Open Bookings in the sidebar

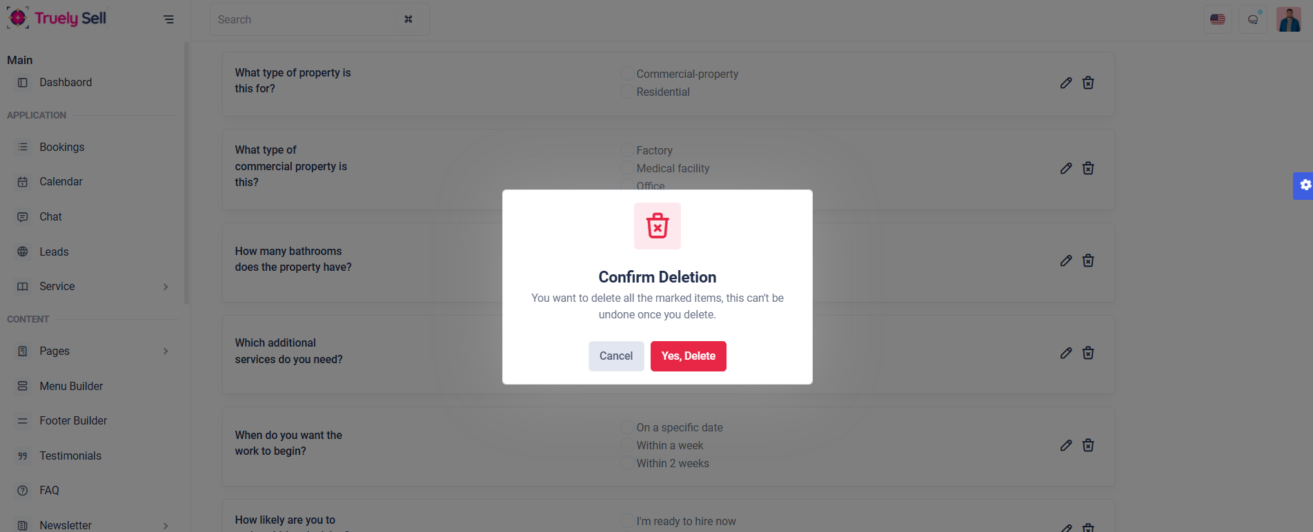[x=61, y=147]
